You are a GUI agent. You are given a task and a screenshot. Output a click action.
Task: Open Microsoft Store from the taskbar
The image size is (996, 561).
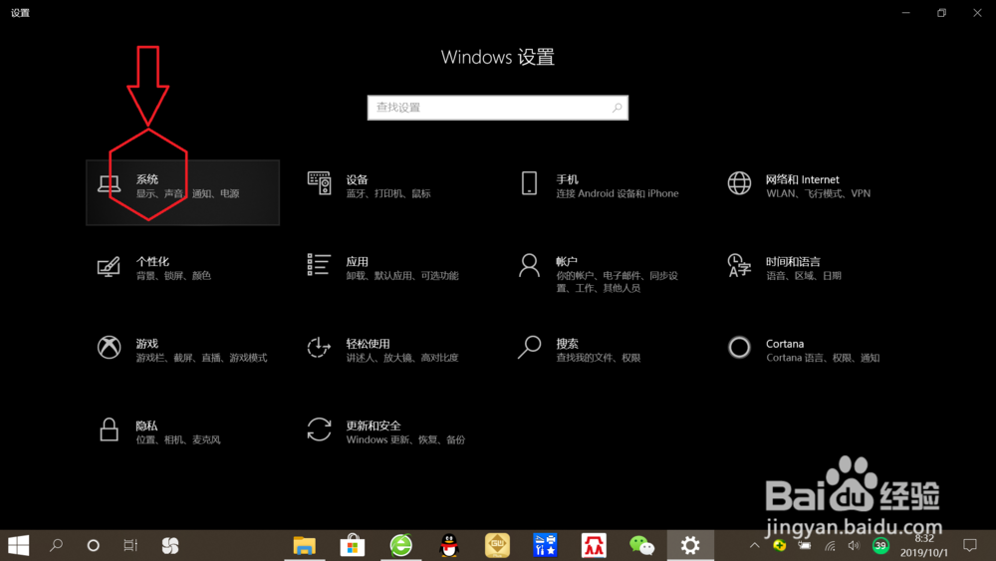pyautogui.click(x=353, y=545)
